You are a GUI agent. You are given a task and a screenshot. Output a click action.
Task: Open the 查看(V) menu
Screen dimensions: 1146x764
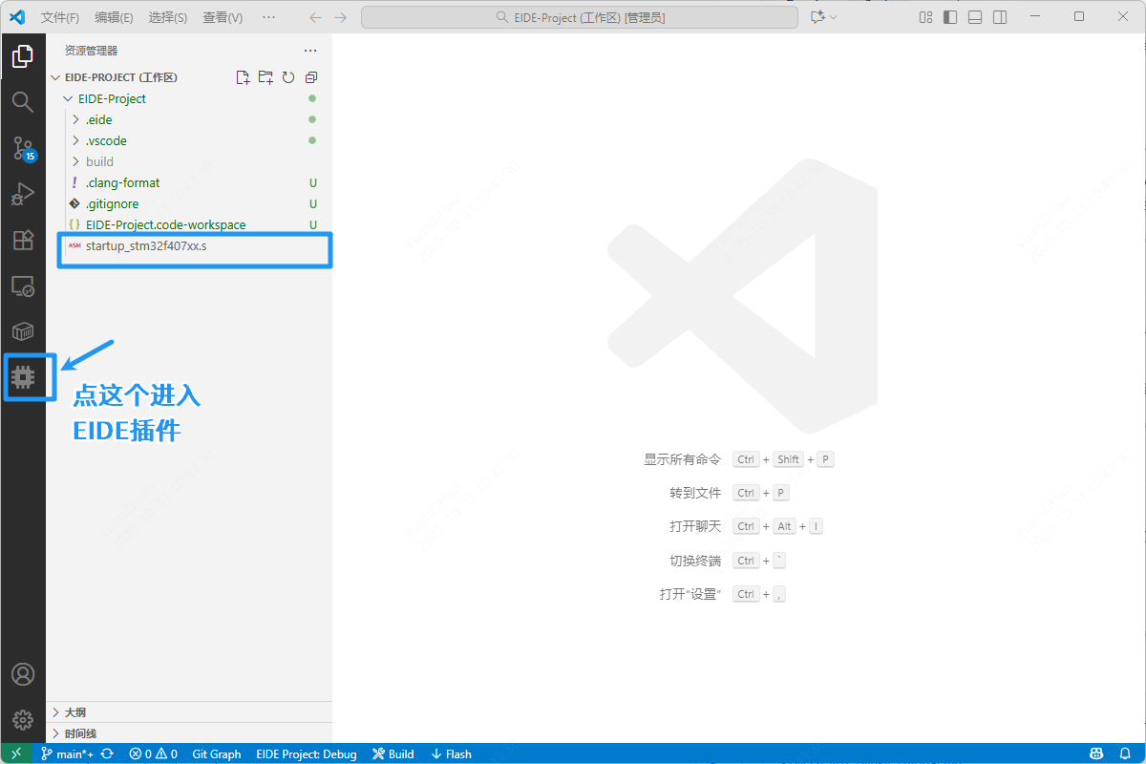223,17
